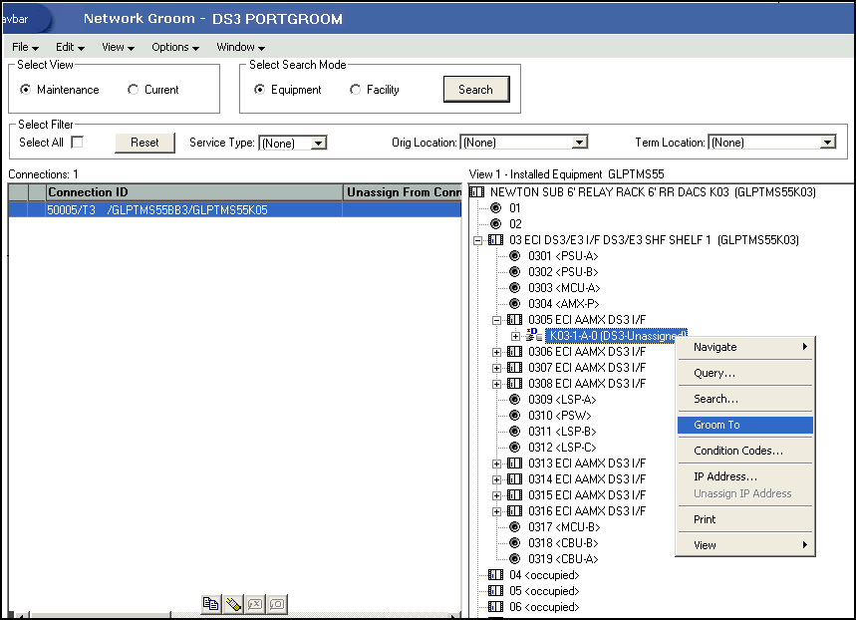Open the Term Location dropdown

tap(830, 143)
